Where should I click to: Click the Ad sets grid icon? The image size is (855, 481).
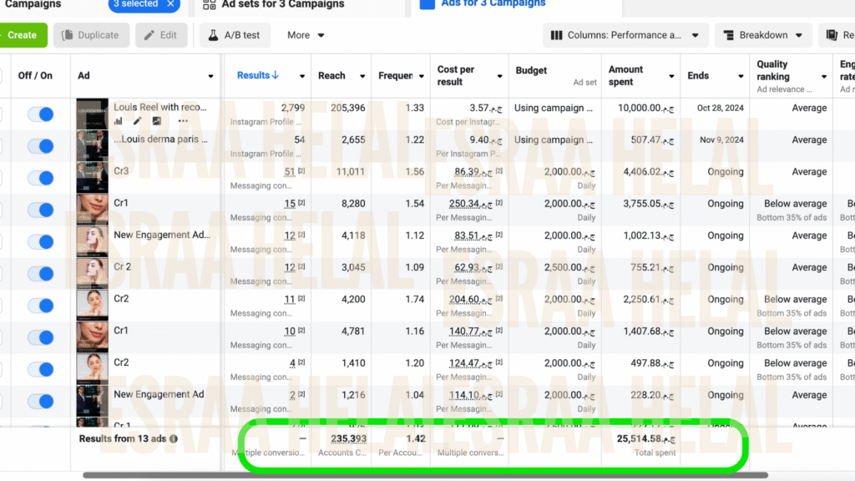click(208, 4)
